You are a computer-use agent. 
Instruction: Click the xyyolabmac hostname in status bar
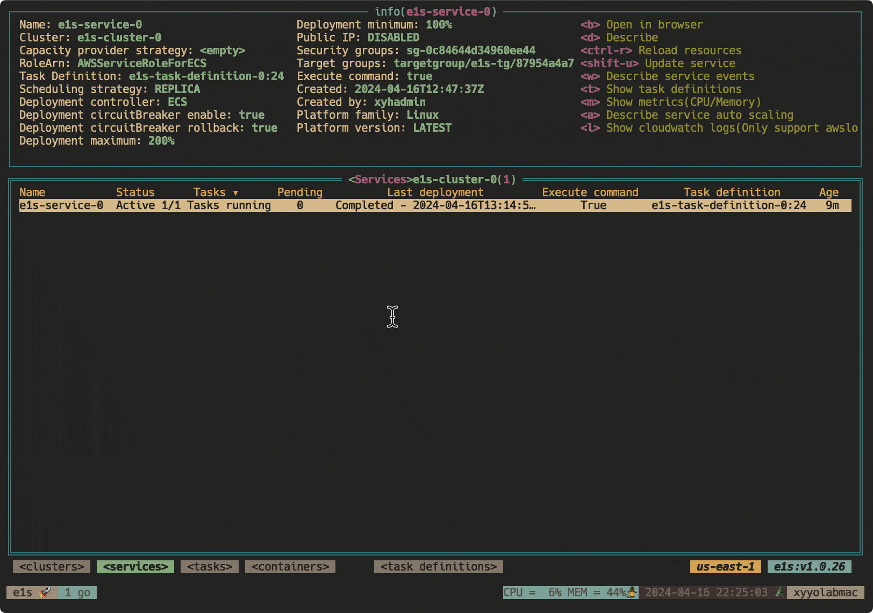[x=826, y=593]
